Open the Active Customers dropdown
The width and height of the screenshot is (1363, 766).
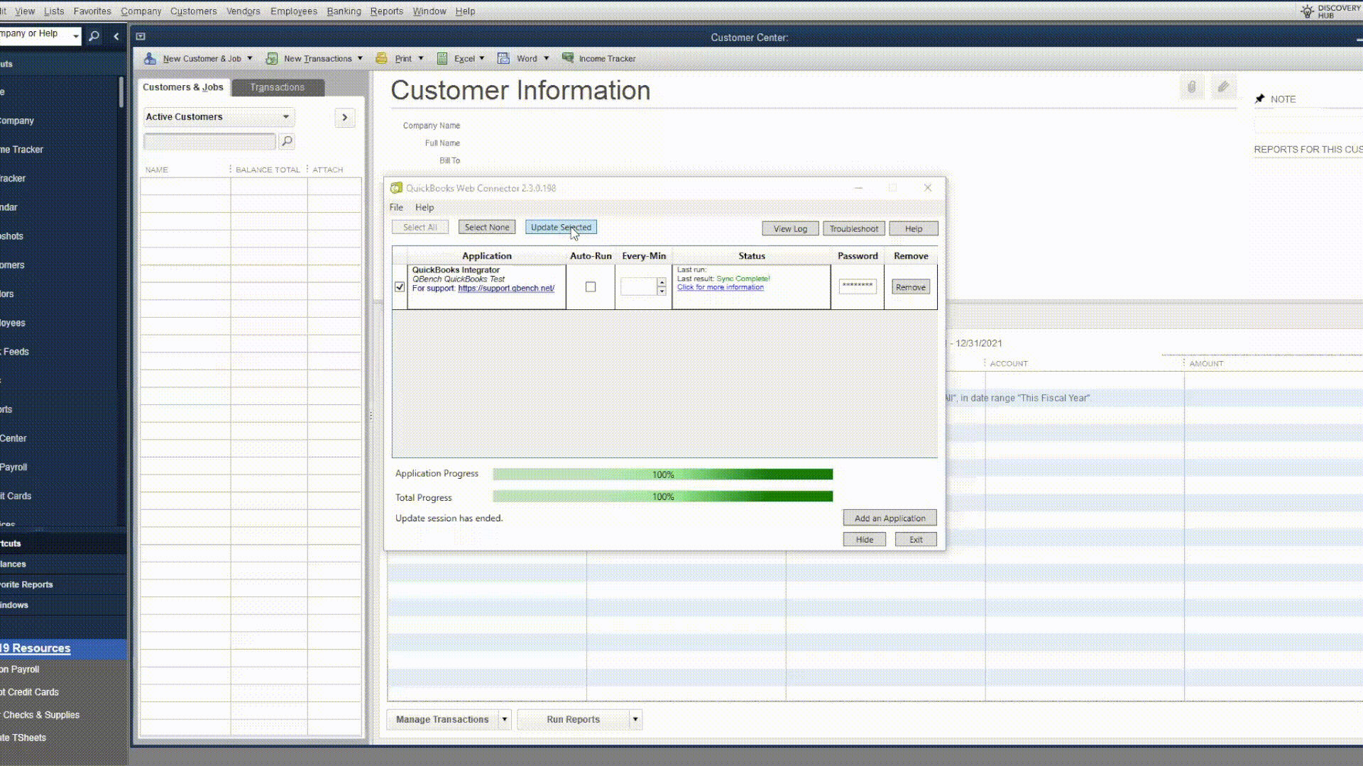pos(219,117)
